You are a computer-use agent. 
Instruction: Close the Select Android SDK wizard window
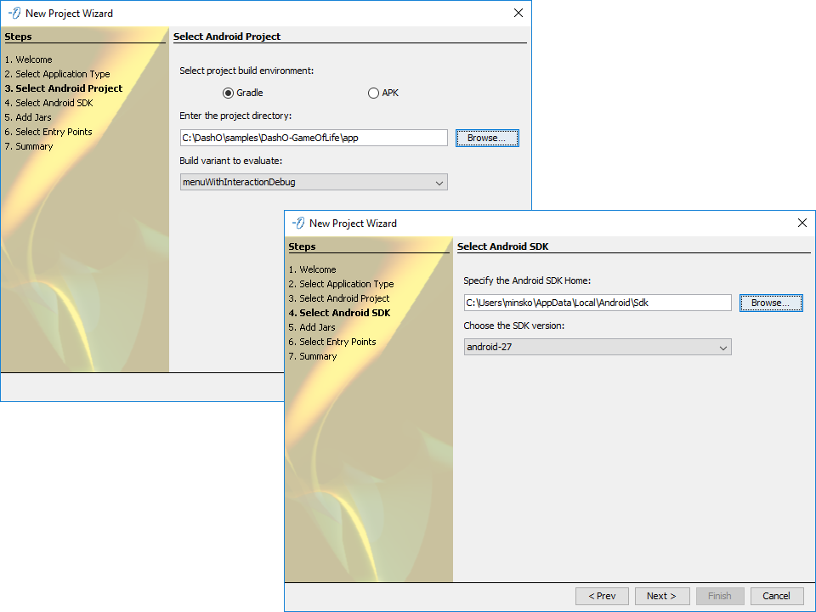point(802,224)
